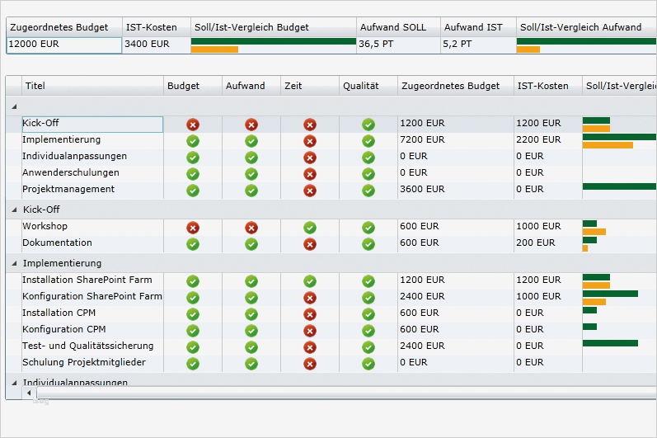The height and width of the screenshot is (438, 657).
Task: Click the red Zeit status icon for Implementierung
Action: tap(310, 141)
